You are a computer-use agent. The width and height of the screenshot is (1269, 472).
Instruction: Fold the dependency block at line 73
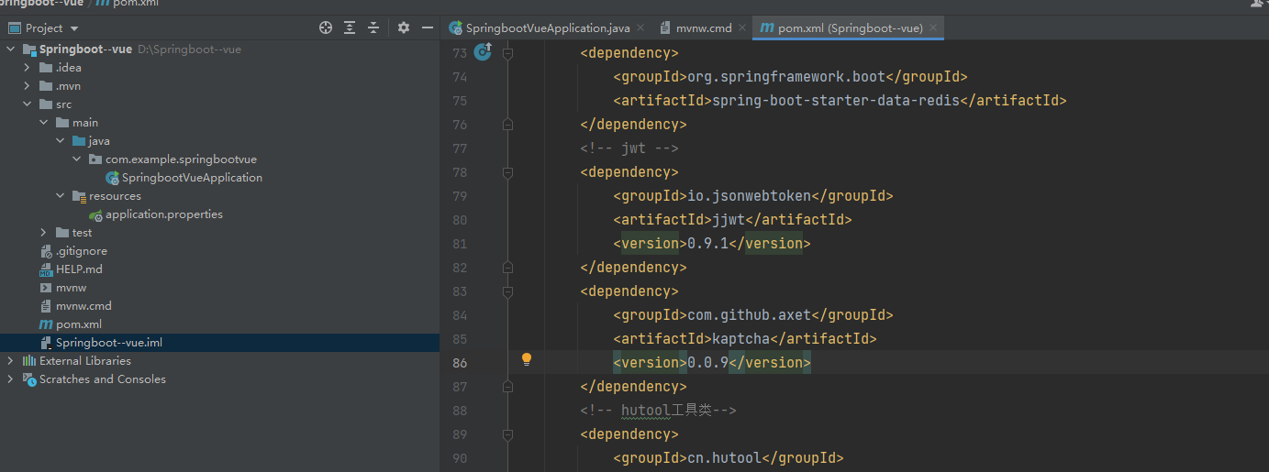pos(507,53)
